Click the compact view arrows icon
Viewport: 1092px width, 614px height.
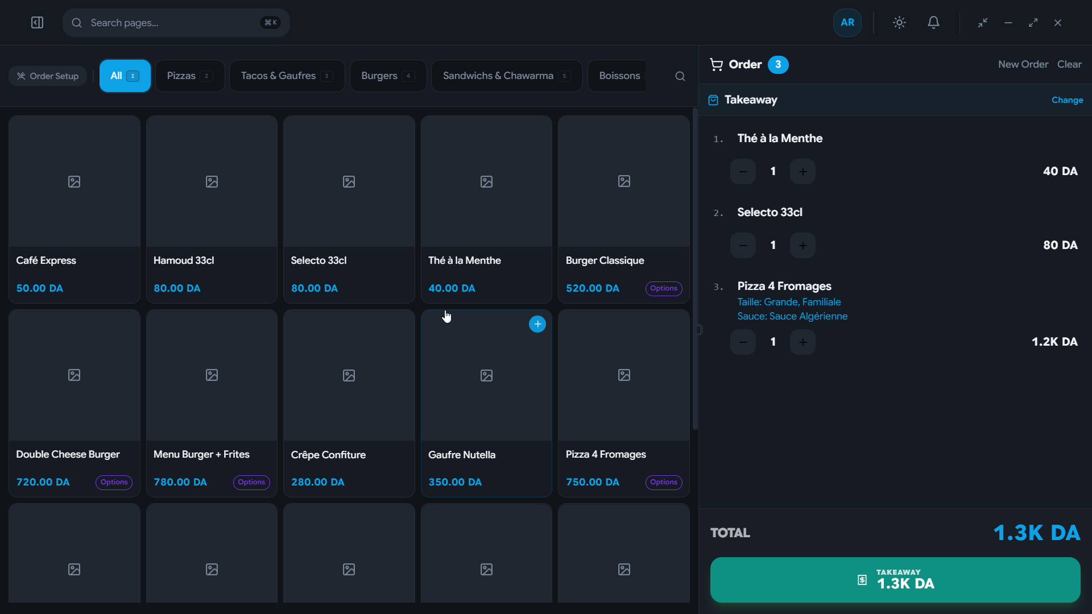(x=983, y=23)
